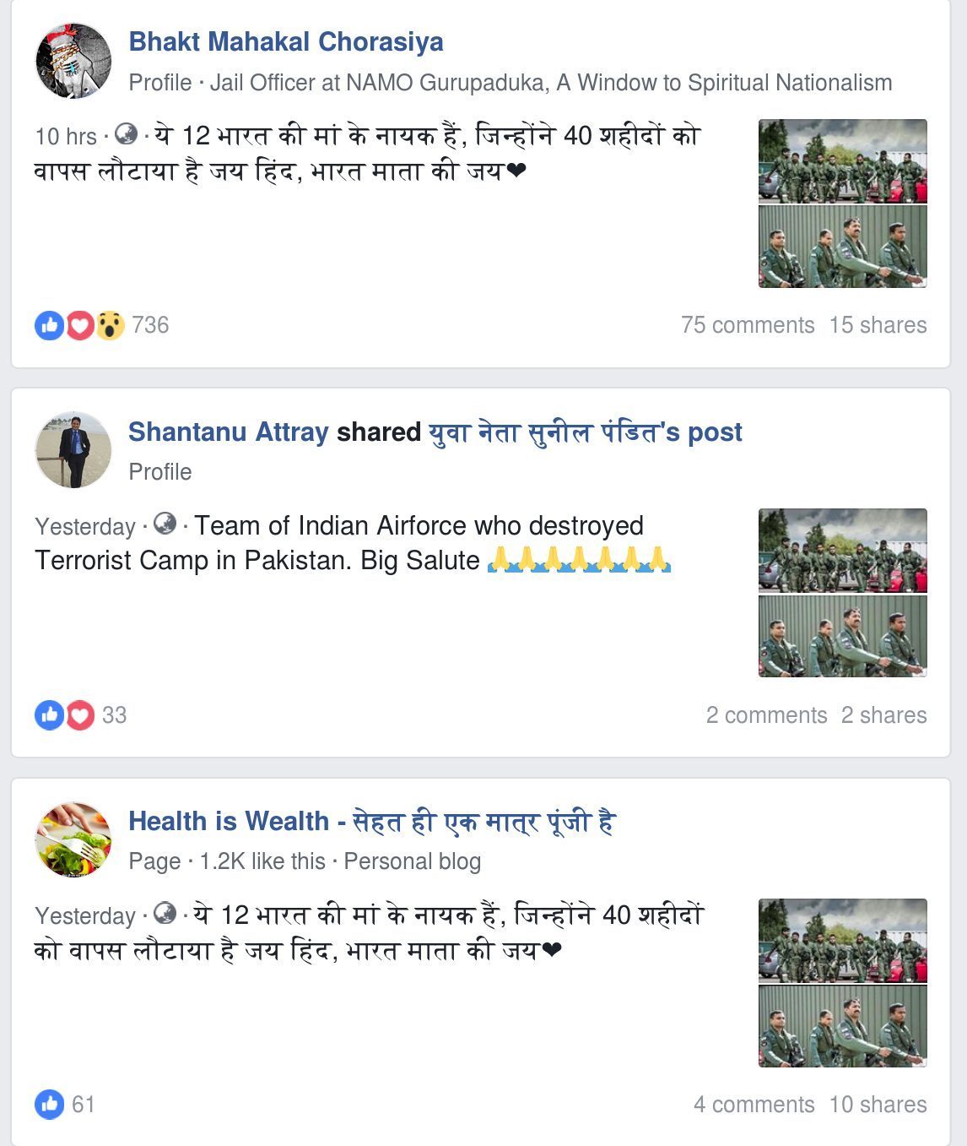This screenshot has width=967, height=1146.
Task: Open pilots photo thumbnail in Shantanu's post
Action: [843, 593]
